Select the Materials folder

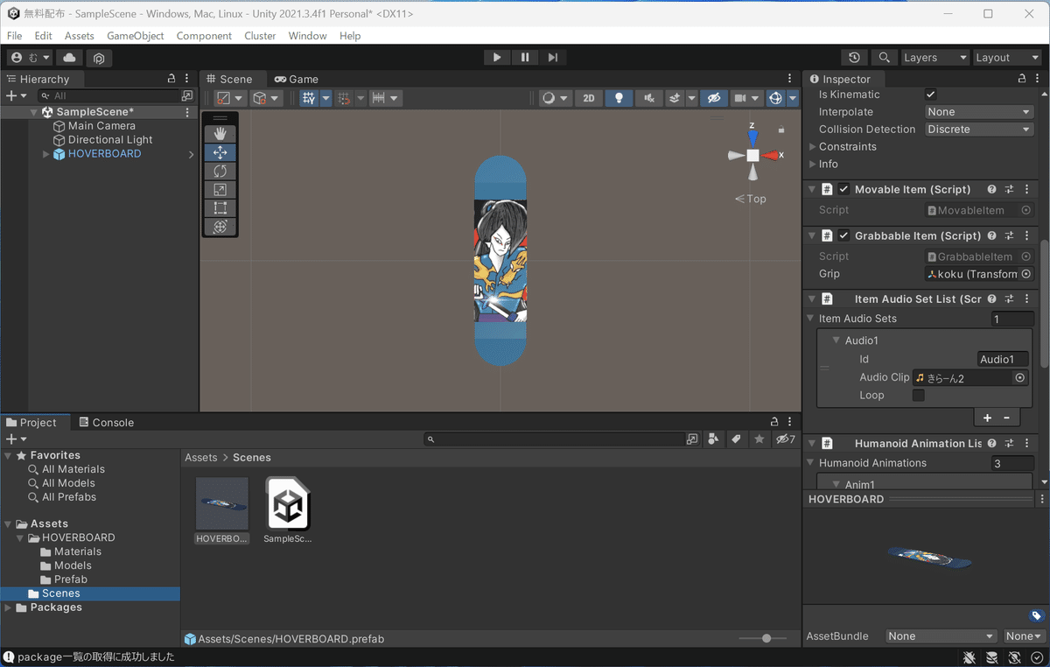point(71,551)
